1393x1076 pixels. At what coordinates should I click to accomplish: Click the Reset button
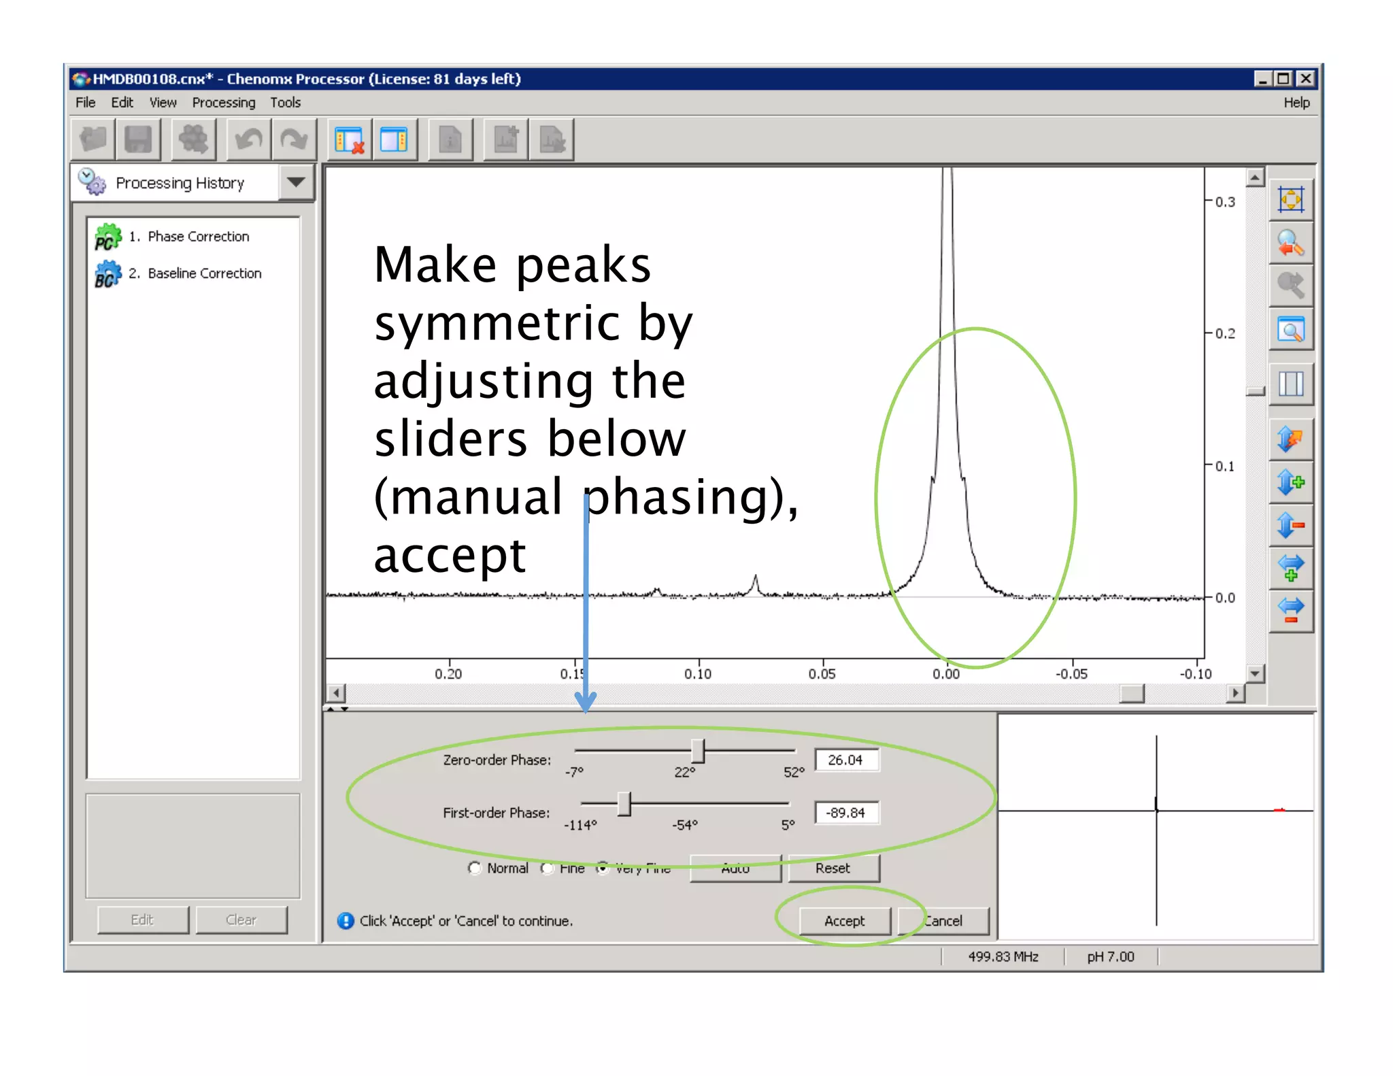click(x=833, y=869)
